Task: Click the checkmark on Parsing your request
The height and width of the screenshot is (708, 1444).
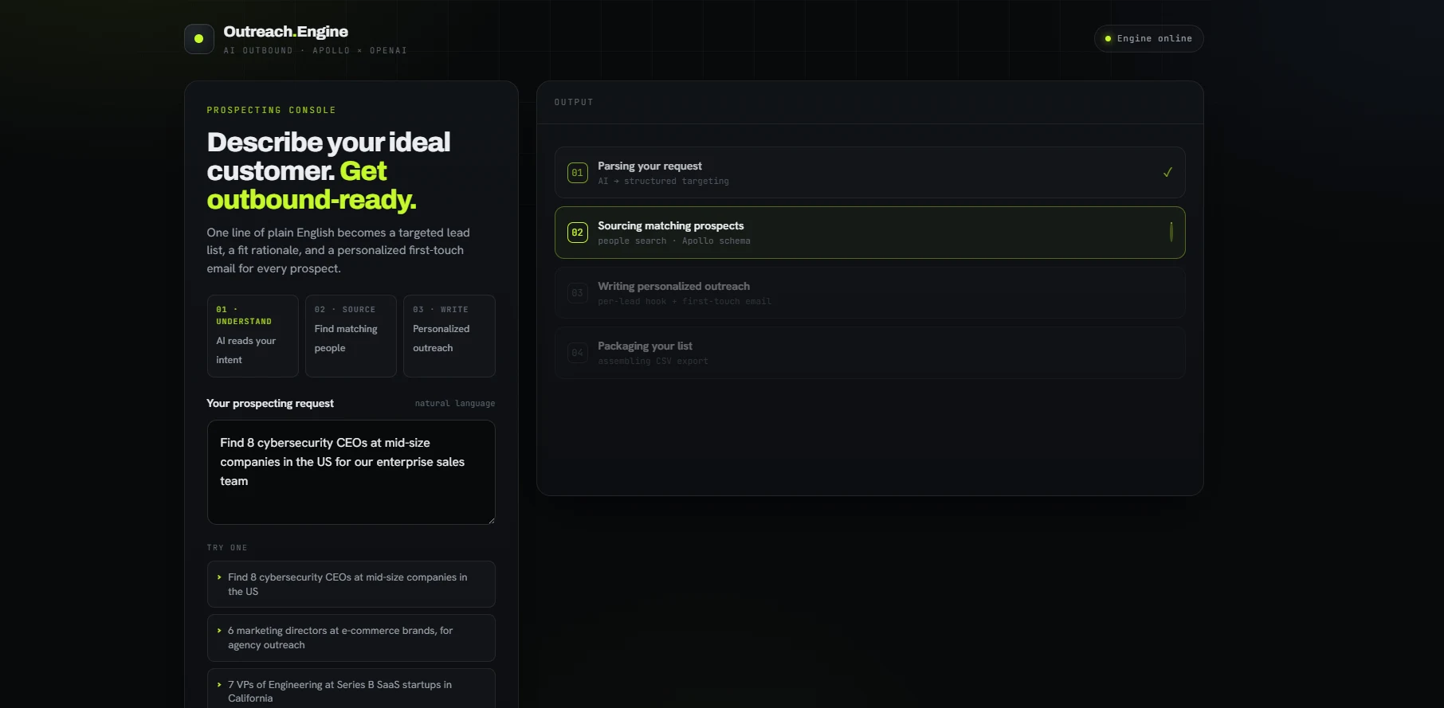Action: (x=1167, y=172)
